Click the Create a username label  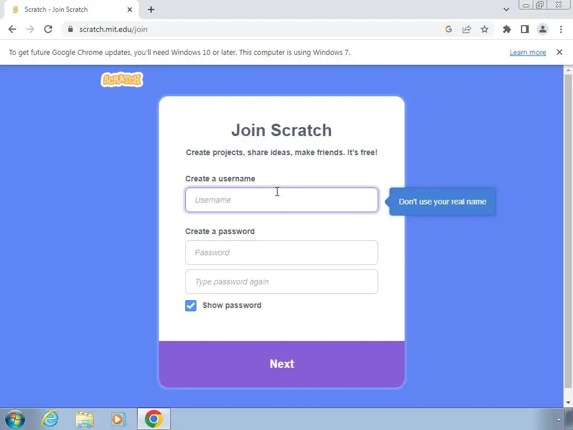pyautogui.click(x=220, y=179)
